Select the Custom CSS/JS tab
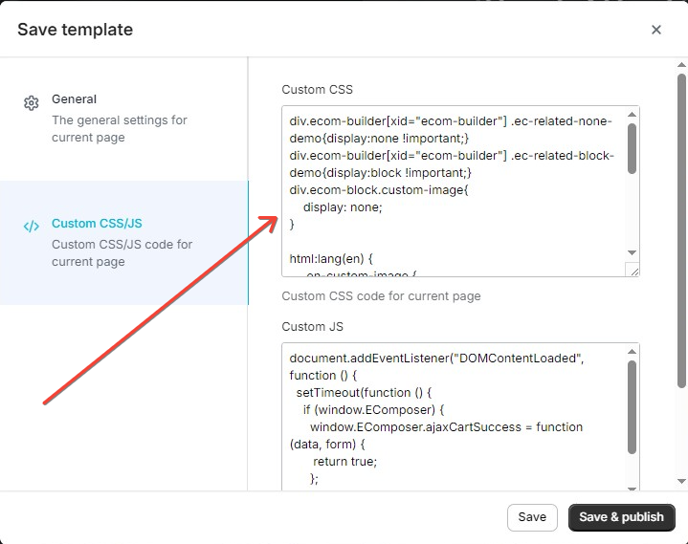 click(x=97, y=224)
